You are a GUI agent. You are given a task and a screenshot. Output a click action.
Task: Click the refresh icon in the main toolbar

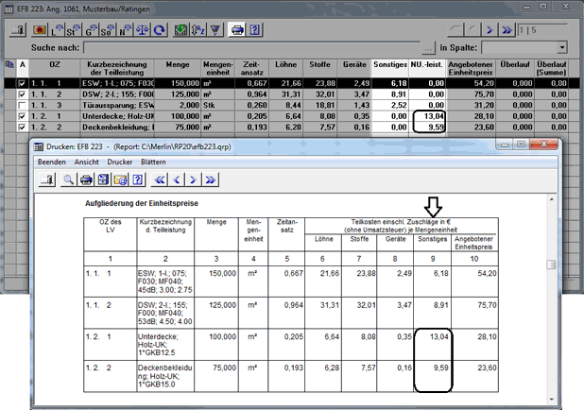(x=159, y=30)
